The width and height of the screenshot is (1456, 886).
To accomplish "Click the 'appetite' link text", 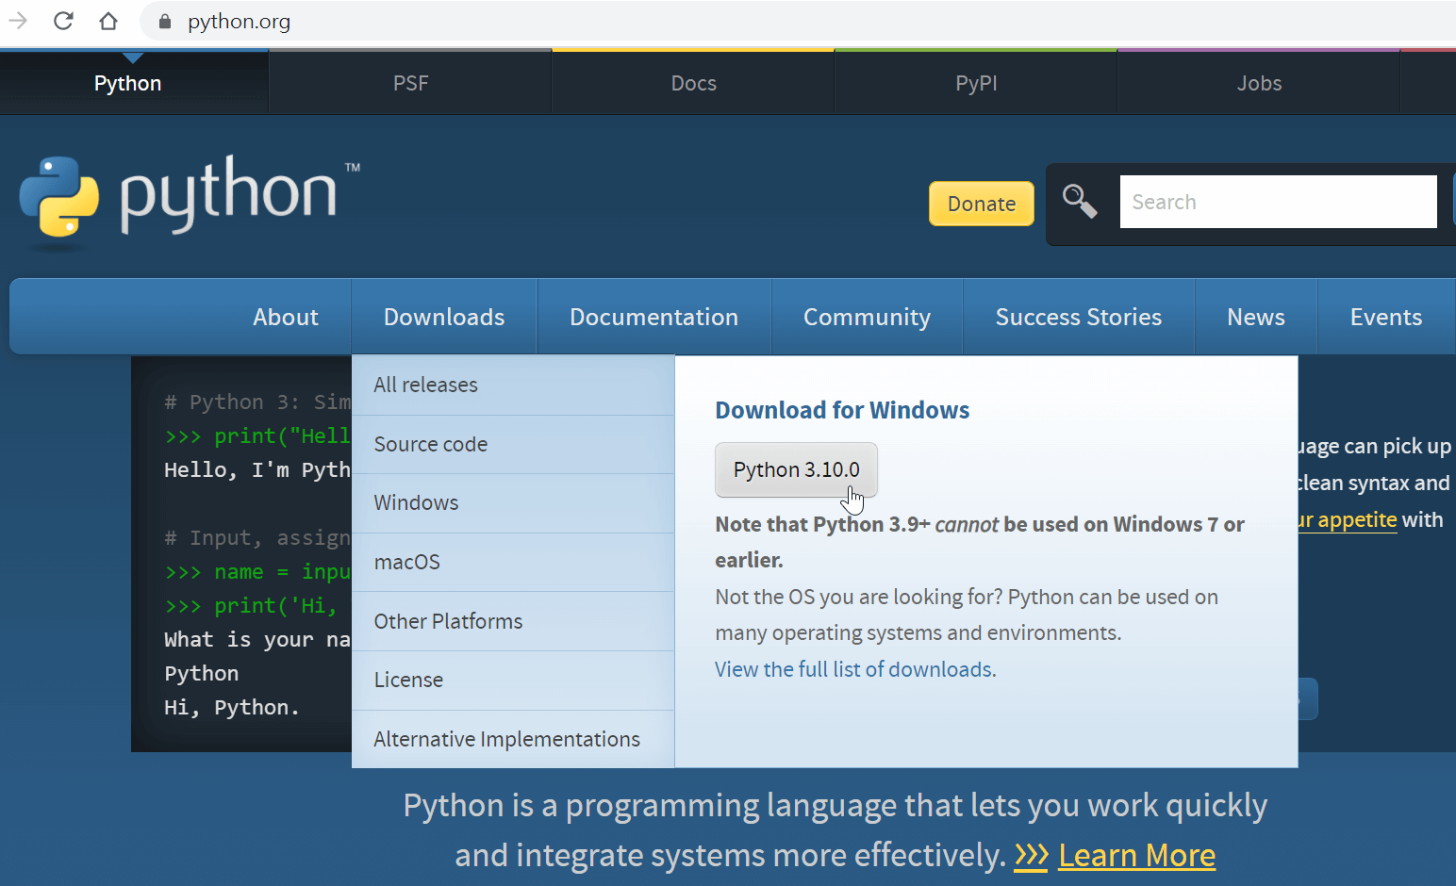I will 1357,519.
